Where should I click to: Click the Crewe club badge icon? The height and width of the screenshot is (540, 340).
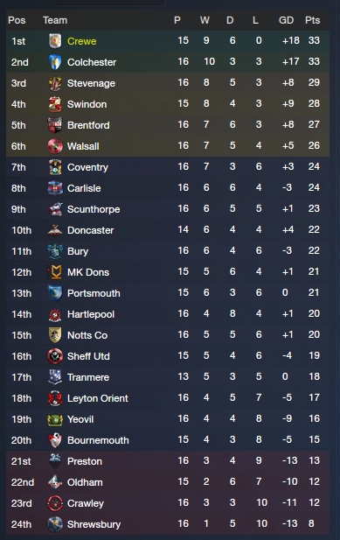click(55, 41)
